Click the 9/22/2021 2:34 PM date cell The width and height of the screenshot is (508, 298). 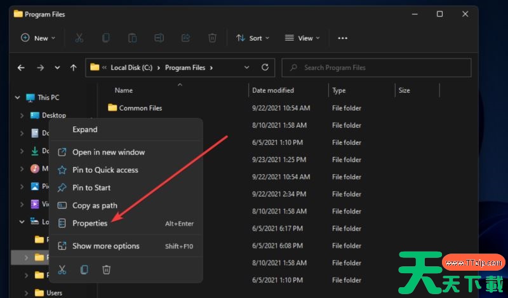[x=279, y=194]
